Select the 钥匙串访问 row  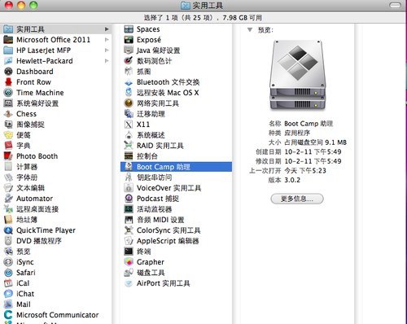[x=176, y=177]
